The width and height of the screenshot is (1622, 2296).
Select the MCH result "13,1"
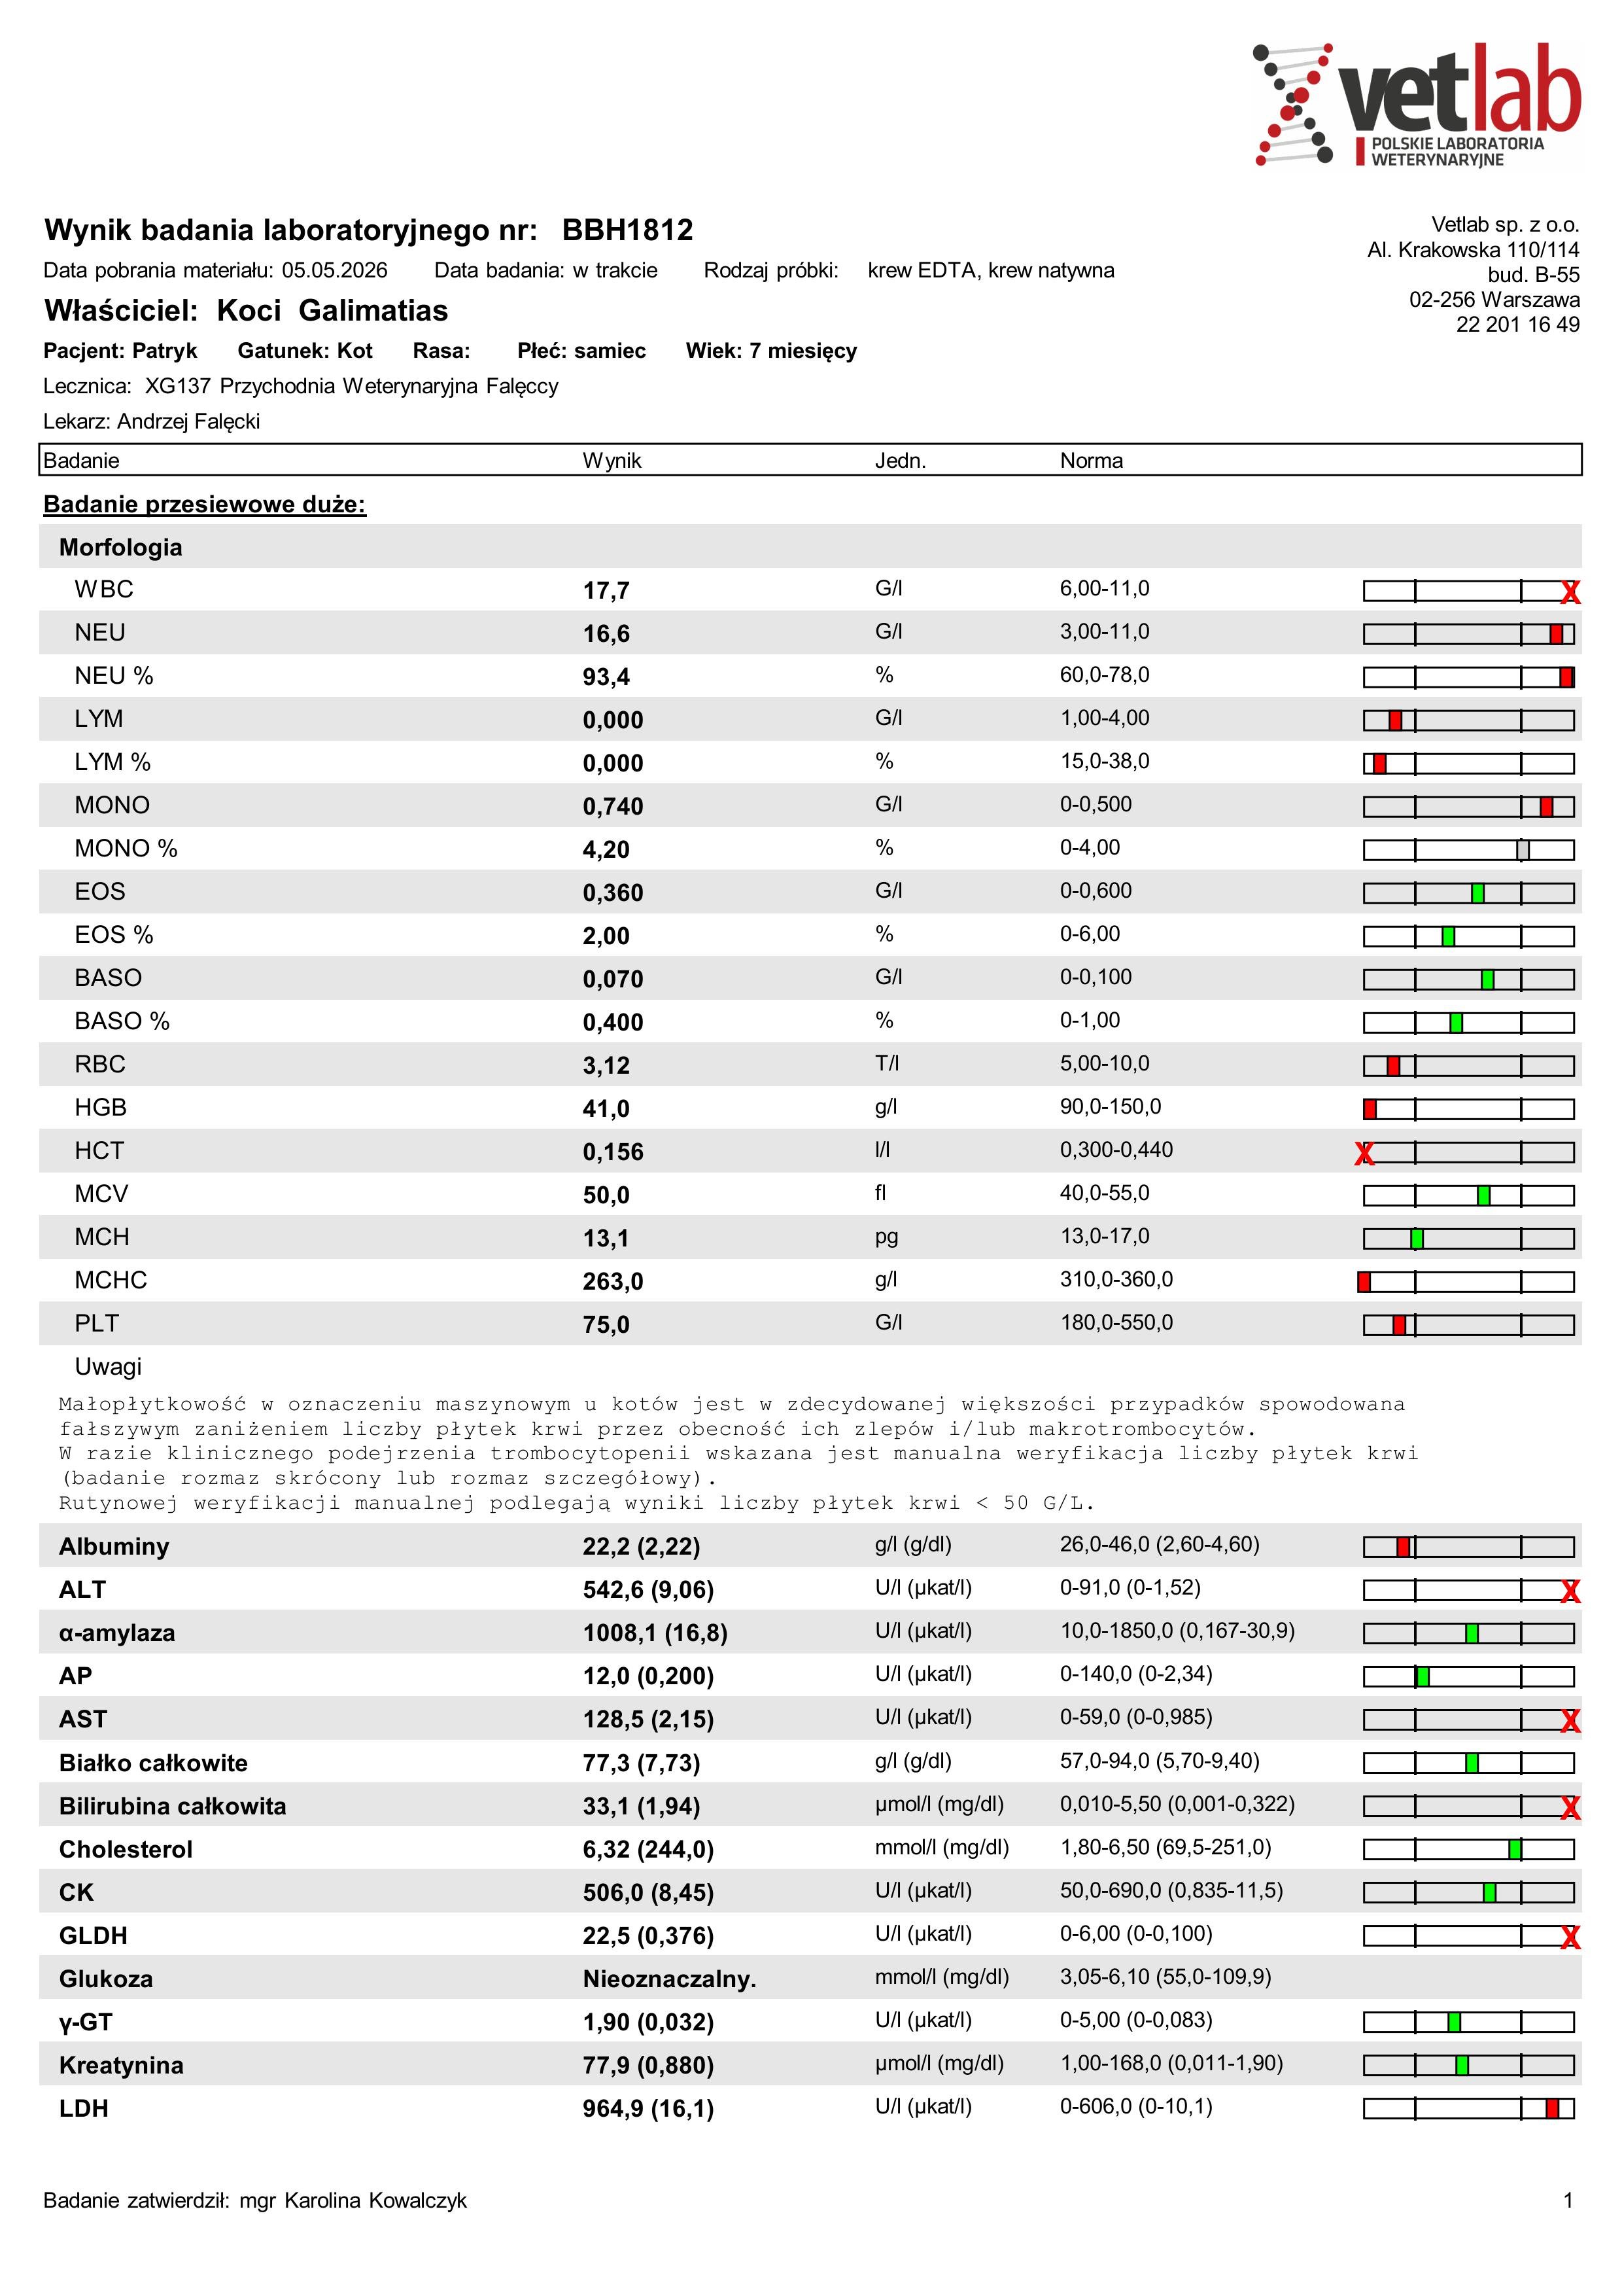point(607,1239)
